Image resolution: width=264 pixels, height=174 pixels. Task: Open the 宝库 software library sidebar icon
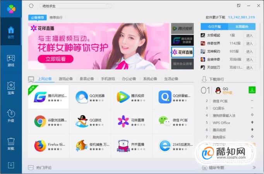pos(10,87)
